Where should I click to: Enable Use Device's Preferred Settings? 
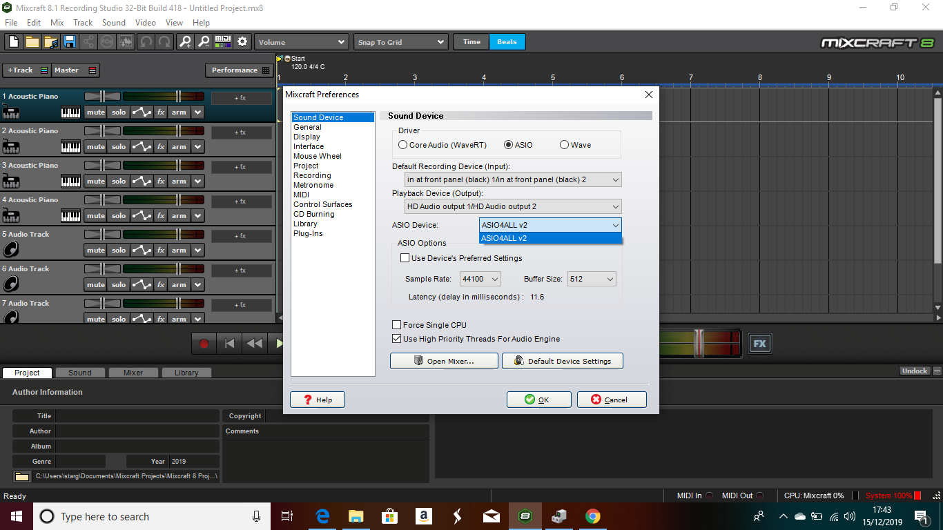click(405, 258)
